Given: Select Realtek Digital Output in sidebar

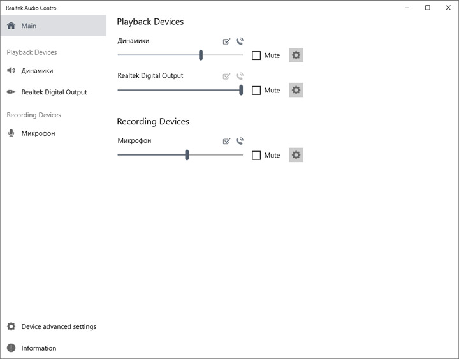Looking at the screenshot, I should point(54,92).
